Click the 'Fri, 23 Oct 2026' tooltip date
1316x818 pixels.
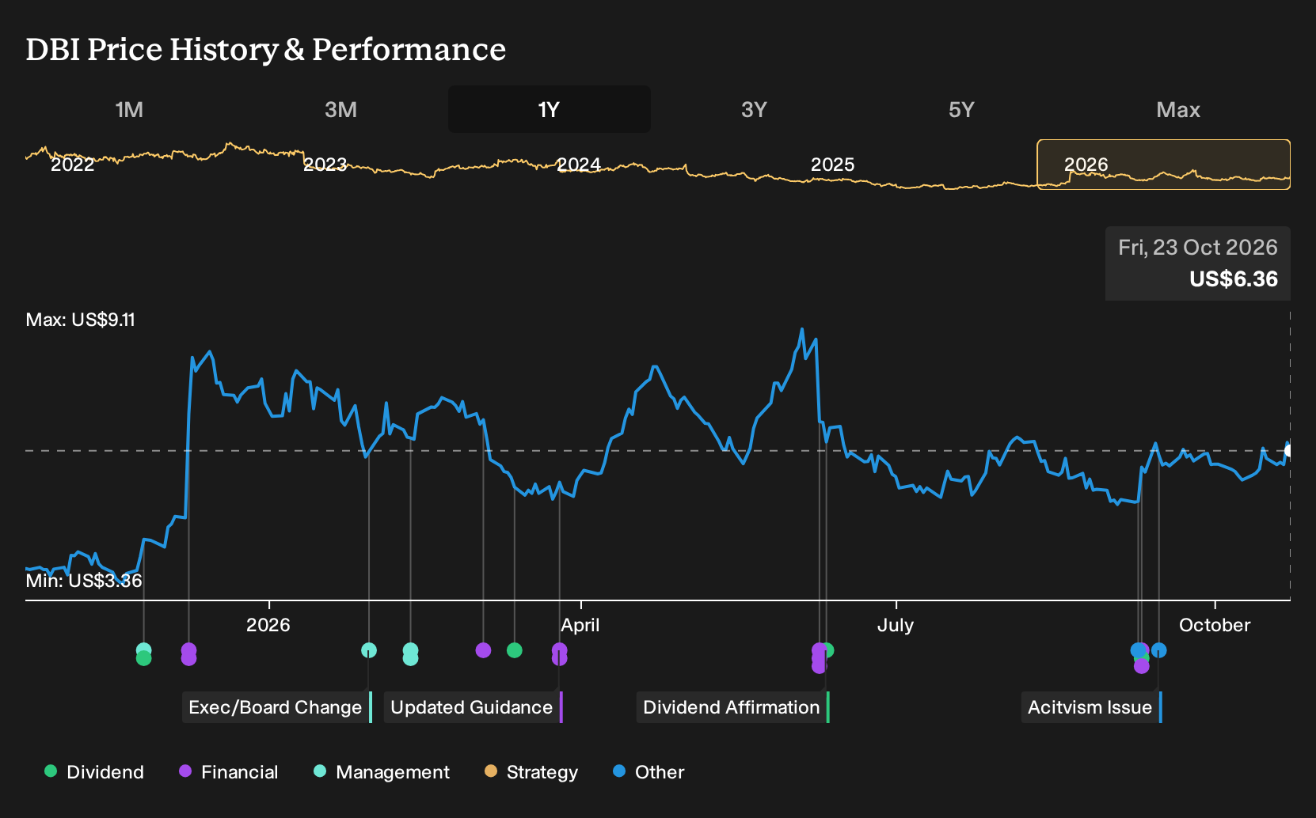1198,248
